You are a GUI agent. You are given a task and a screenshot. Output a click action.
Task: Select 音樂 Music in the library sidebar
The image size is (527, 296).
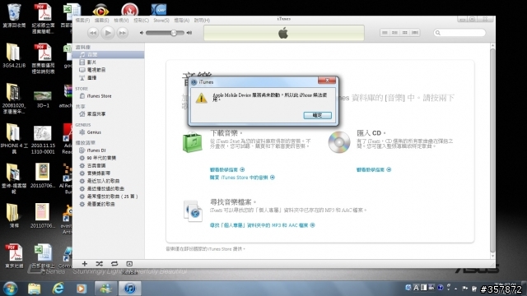click(108, 55)
